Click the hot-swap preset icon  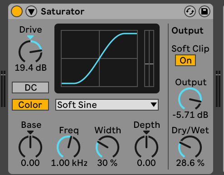click(x=190, y=11)
